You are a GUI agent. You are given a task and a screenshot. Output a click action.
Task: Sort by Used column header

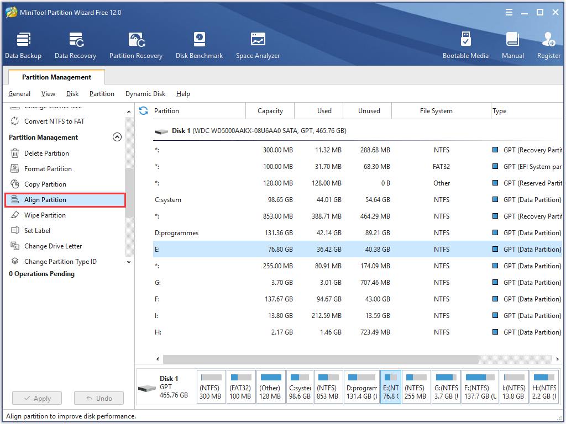[319, 110]
